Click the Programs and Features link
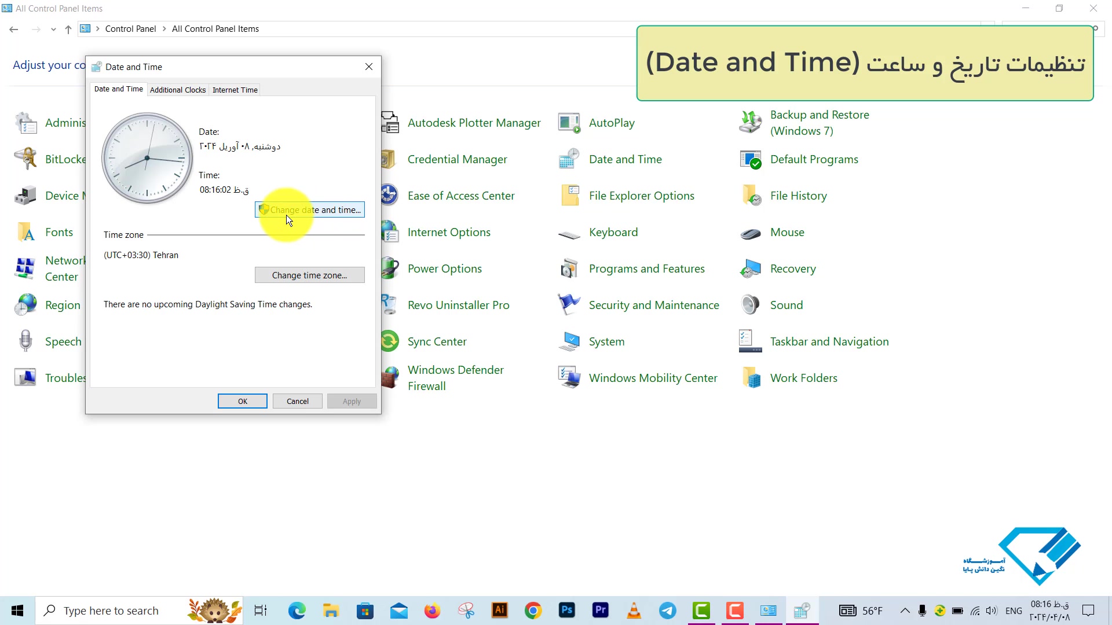The width and height of the screenshot is (1112, 625). coord(646,269)
